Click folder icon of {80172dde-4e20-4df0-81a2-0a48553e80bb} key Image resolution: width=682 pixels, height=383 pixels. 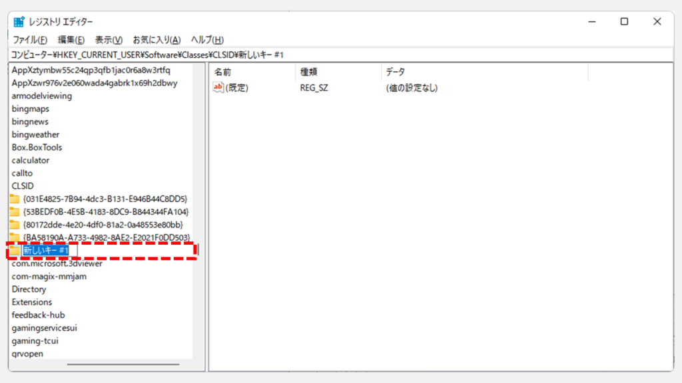(x=15, y=225)
